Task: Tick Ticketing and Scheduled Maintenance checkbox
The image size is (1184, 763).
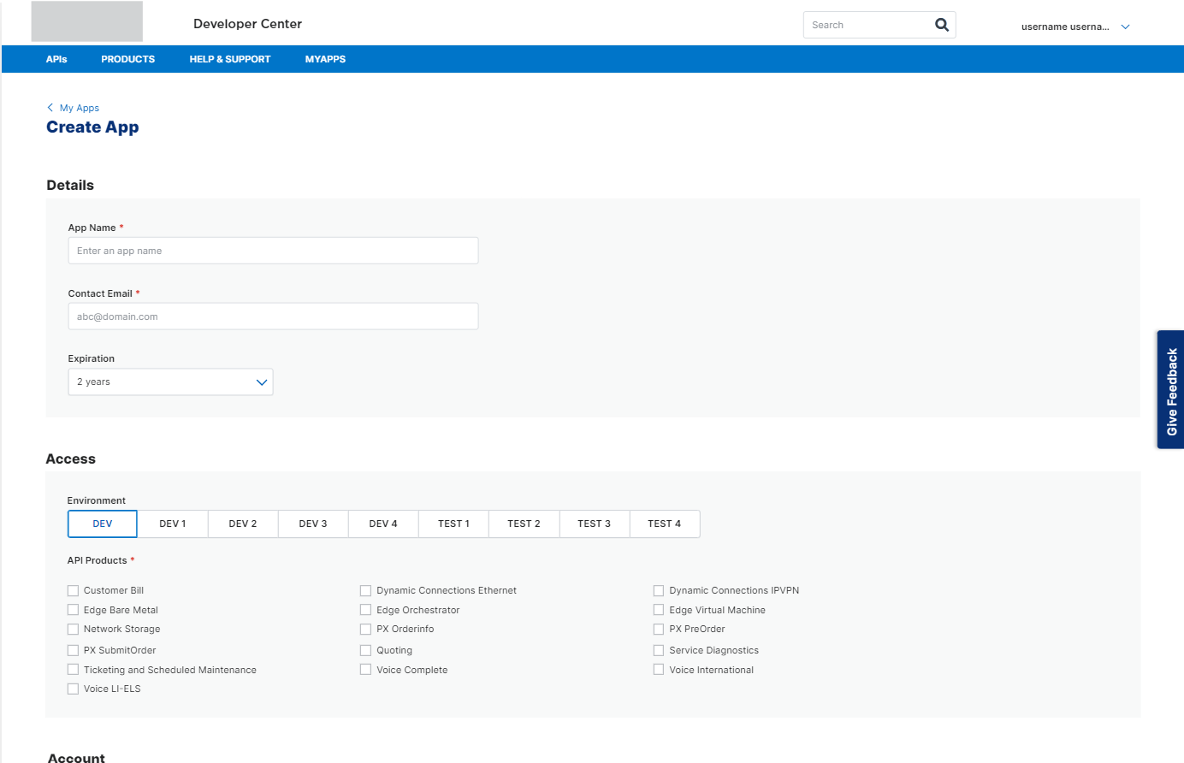Action: 73,670
